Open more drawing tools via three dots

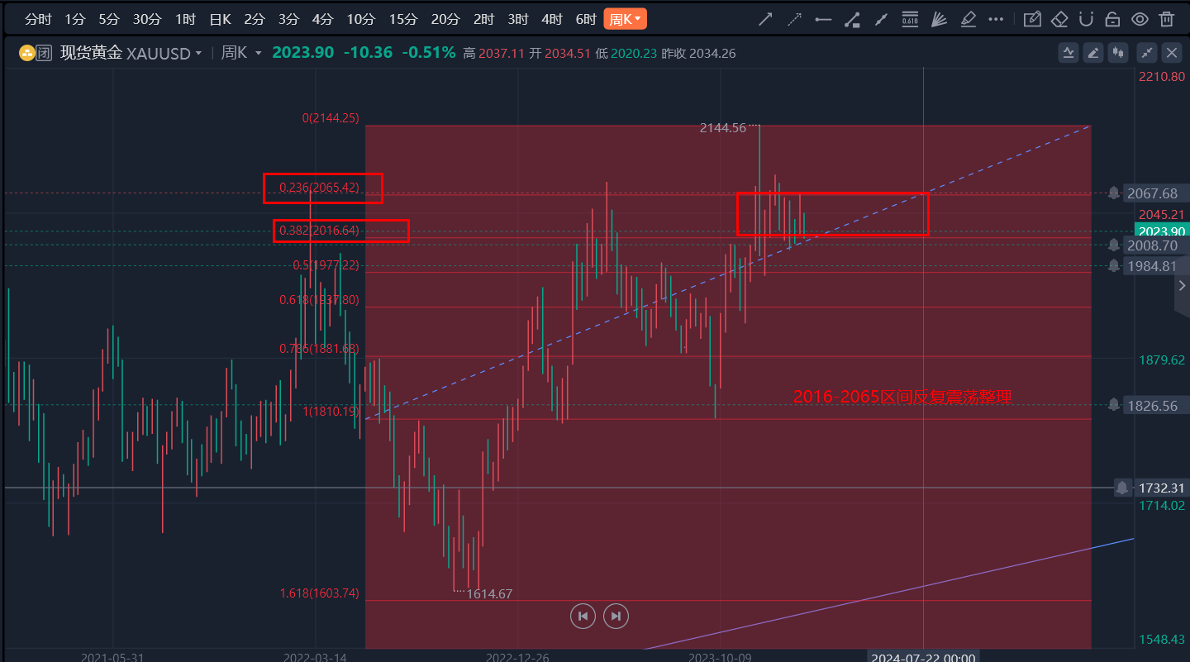(996, 19)
